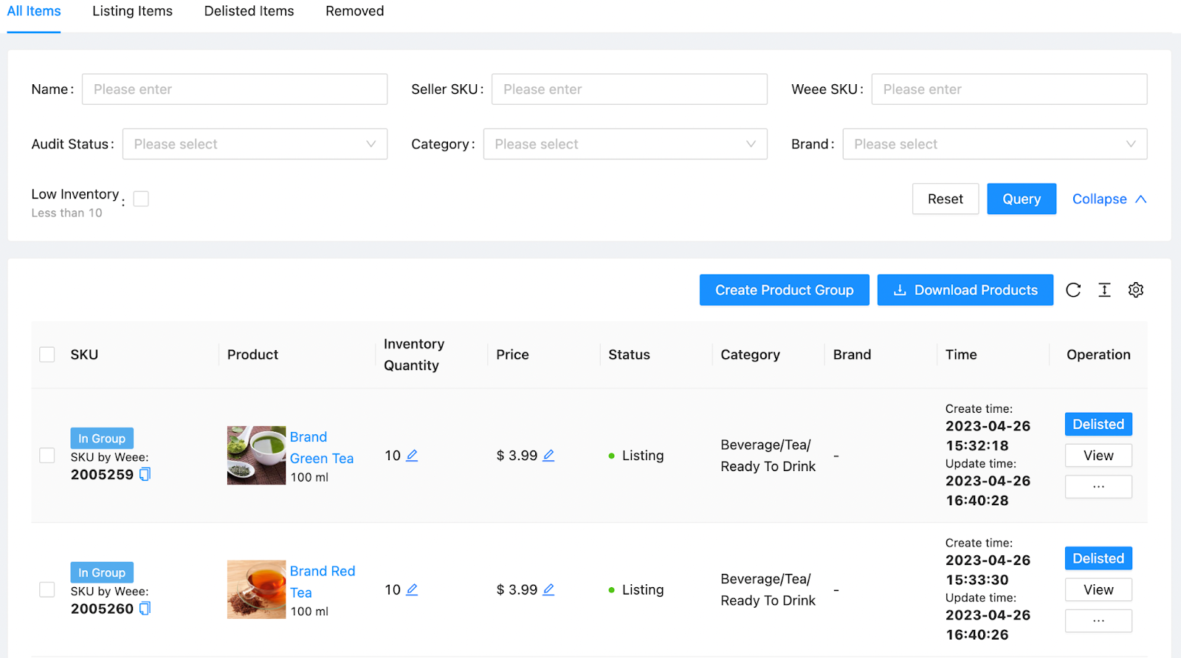Refresh the product table with reload icon

coord(1073,290)
